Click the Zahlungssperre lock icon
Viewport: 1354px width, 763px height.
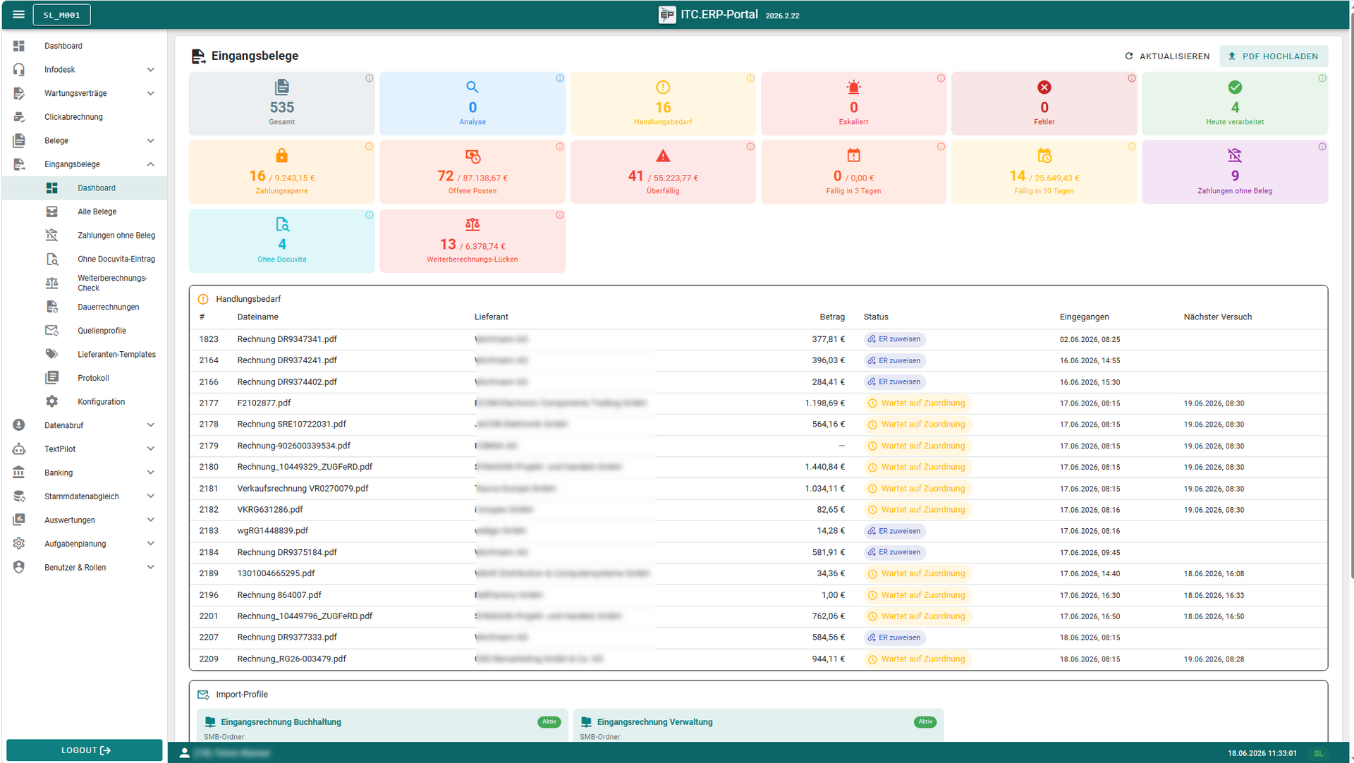pyautogui.click(x=281, y=155)
